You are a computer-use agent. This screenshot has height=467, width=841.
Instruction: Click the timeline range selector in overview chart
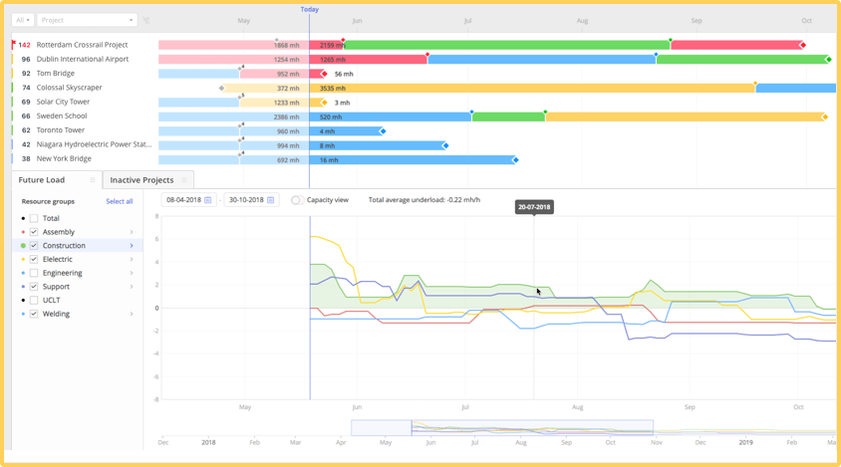(x=502, y=428)
